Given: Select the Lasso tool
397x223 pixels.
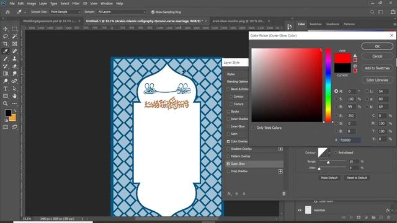Looking at the screenshot, I should click(6, 36).
